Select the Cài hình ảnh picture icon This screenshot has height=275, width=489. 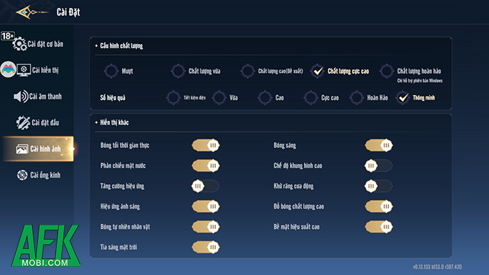click(x=22, y=149)
